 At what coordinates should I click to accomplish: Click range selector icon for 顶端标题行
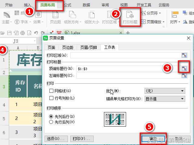pos(184,69)
